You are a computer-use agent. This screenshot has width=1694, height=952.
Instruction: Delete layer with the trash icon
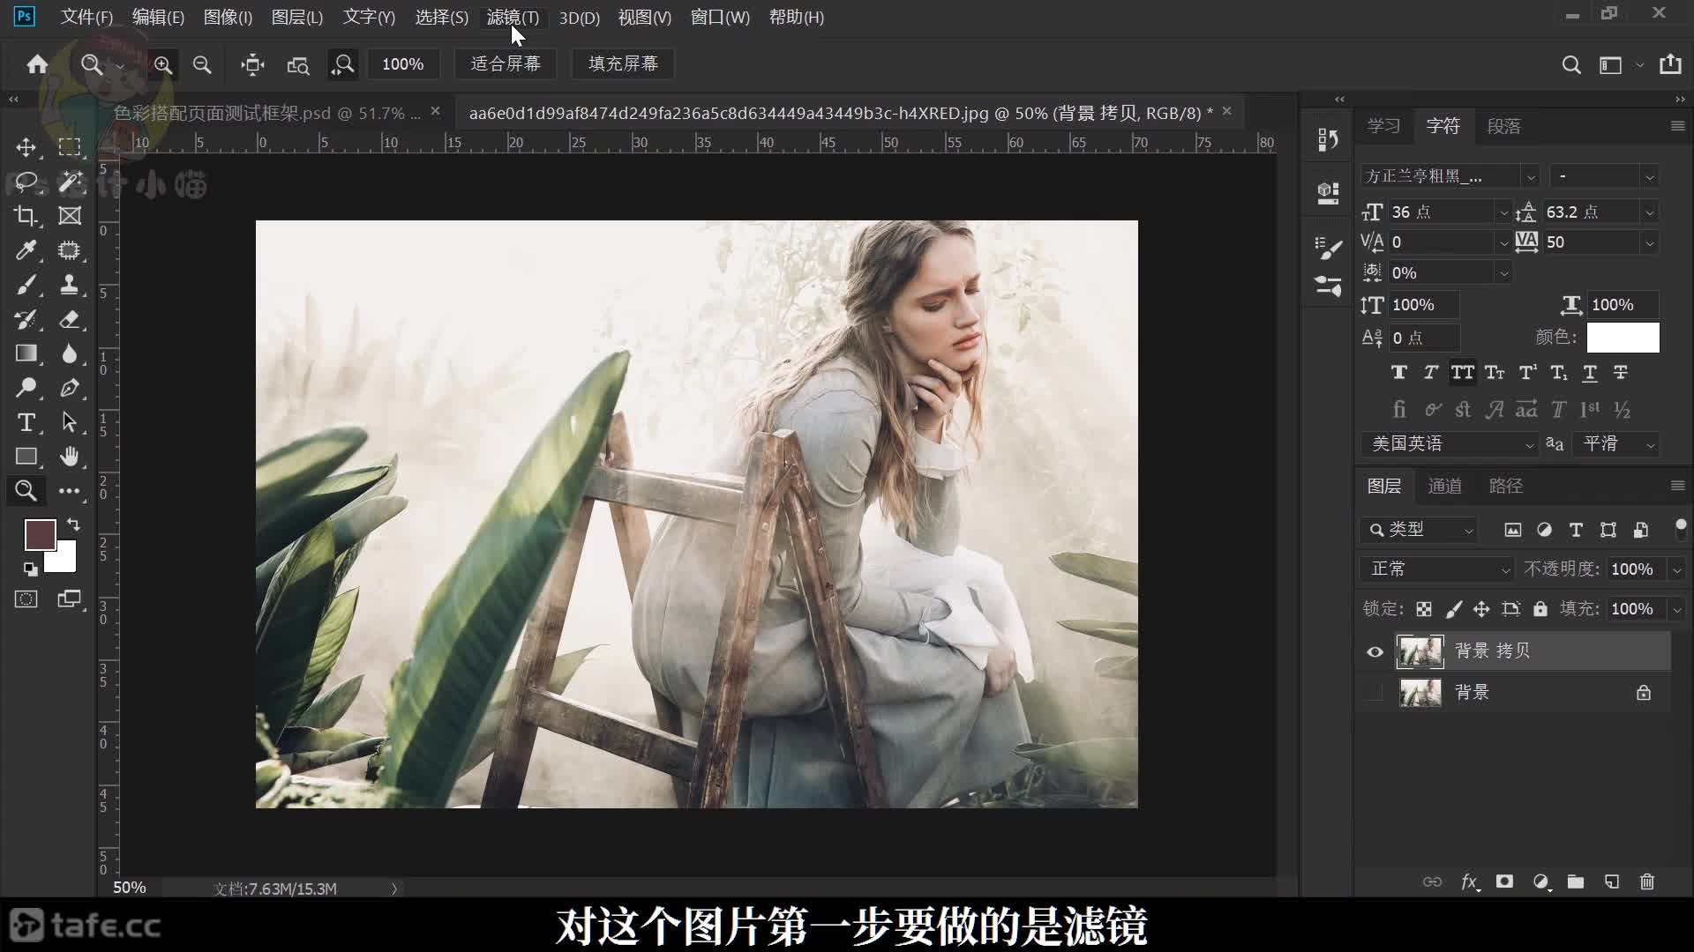pos(1647,881)
